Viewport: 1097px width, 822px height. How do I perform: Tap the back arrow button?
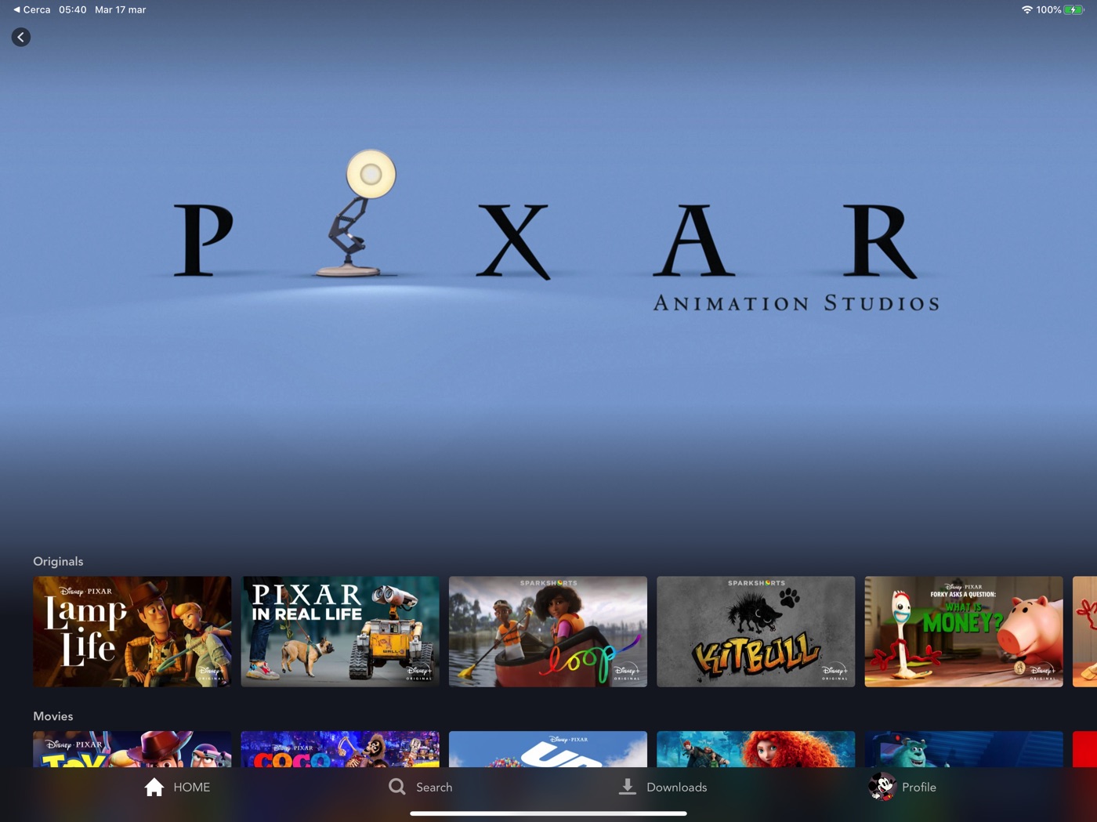click(x=21, y=37)
